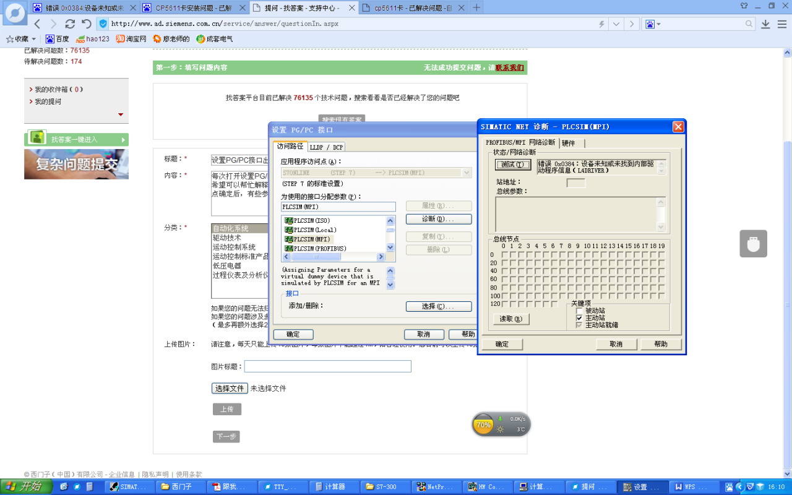This screenshot has height=495, width=792.
Task: Click the browser downloads arrow icon
Action: (765, 24)
